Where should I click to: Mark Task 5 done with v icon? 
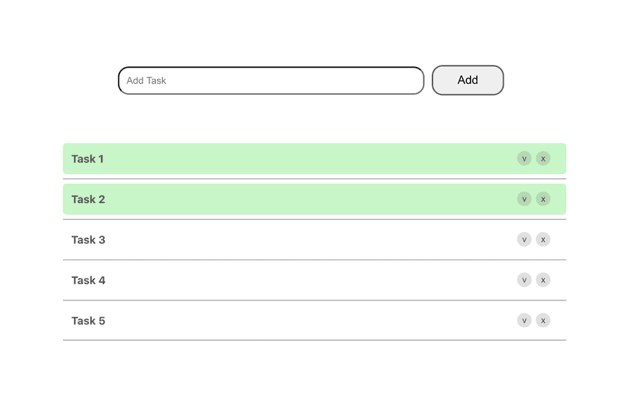coord(524,320)
